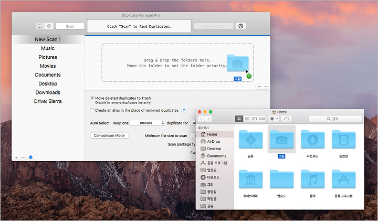Screen dimensions: 378x221
Task: Open 작업중 in Finder sidebar
Action: [x=215, y=199]
